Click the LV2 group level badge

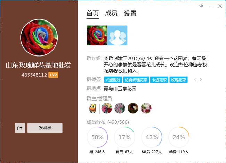coord(53,75)
